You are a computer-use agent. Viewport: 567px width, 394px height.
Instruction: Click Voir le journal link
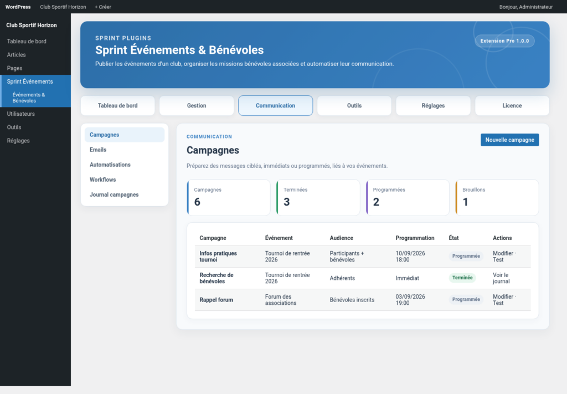(501, 278)
